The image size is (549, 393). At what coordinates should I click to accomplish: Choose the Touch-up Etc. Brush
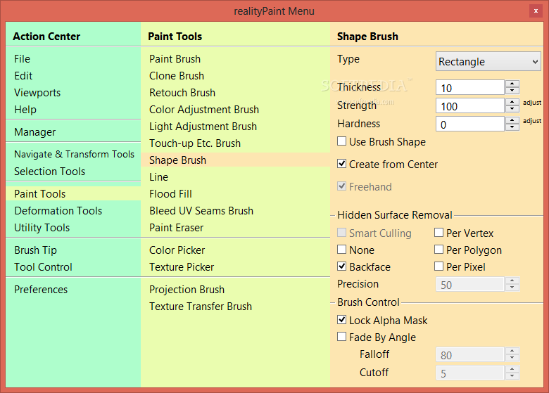[195, 143]
